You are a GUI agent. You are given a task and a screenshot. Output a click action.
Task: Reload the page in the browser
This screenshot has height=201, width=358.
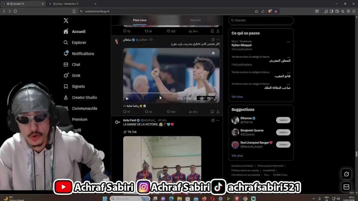(x=15, y=11)
